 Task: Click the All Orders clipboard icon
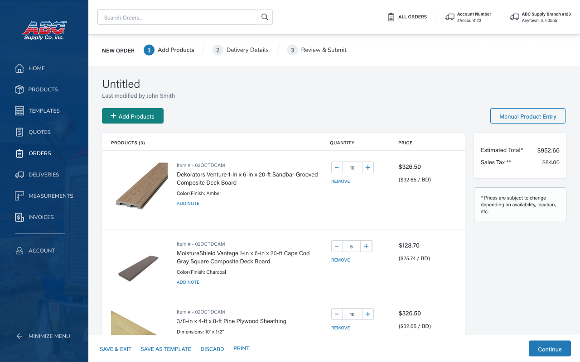pyautogui.click(x=391, y=17)
